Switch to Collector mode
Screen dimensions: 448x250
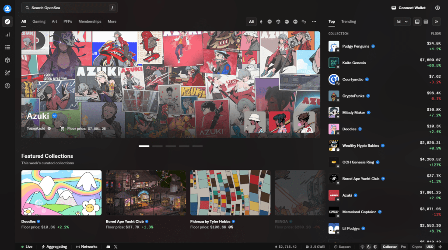click(x=390, y=247)
